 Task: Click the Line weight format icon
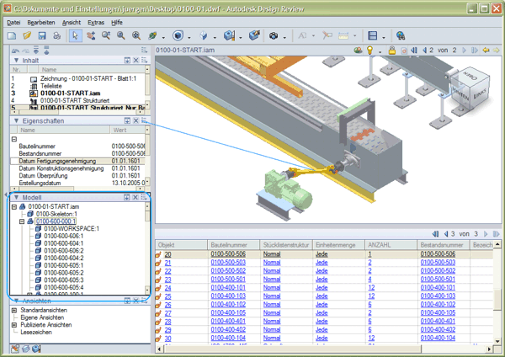[372, 35]
